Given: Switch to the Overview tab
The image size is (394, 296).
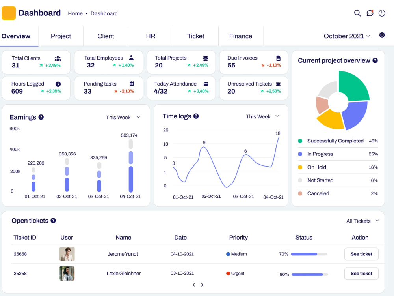Looking at the screenshot, I should pos(19,36).
